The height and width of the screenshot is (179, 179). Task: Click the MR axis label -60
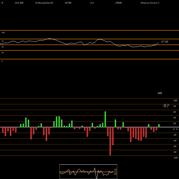point(175,146)
